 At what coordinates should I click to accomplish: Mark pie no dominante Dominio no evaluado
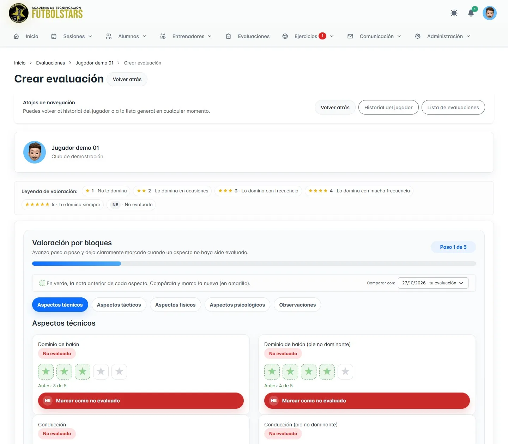(367, 401)
